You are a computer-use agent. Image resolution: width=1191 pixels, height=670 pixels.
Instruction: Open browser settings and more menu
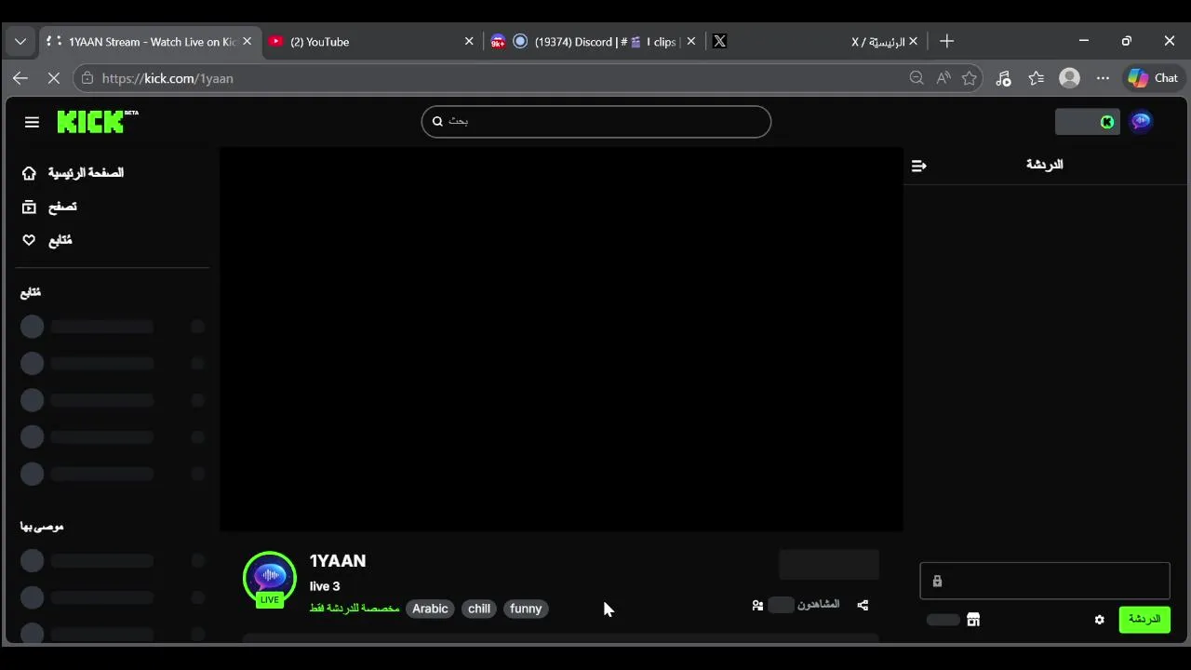(x=1103, y=78)
